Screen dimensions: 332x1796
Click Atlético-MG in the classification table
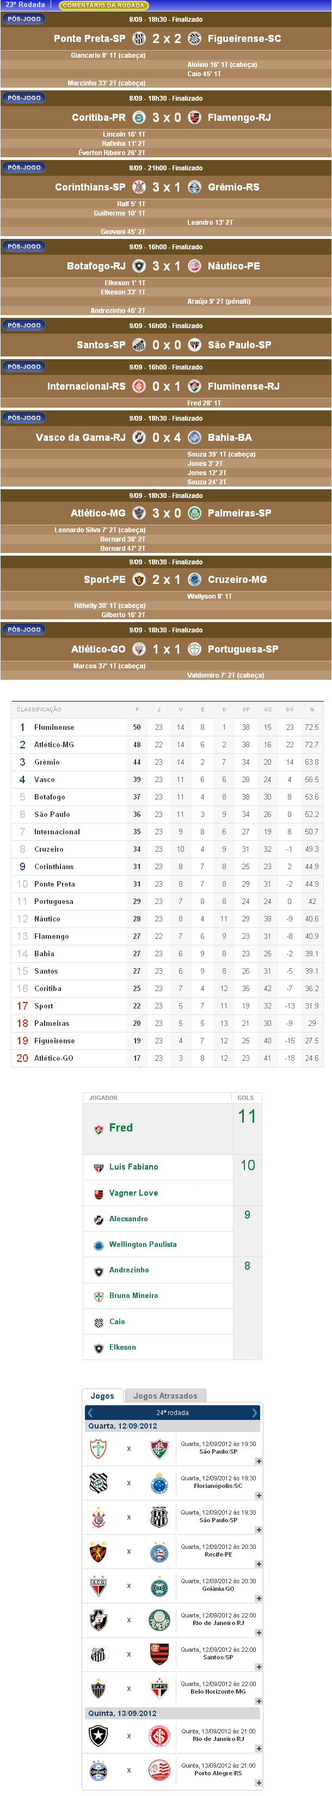click(x=54, y=745)
